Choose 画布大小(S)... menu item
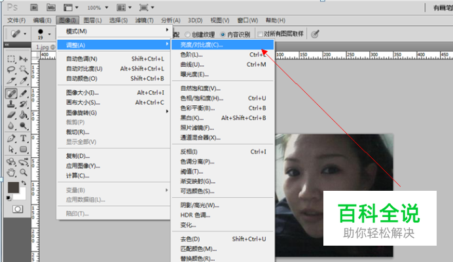453x262 pixels. click(113, 103)
